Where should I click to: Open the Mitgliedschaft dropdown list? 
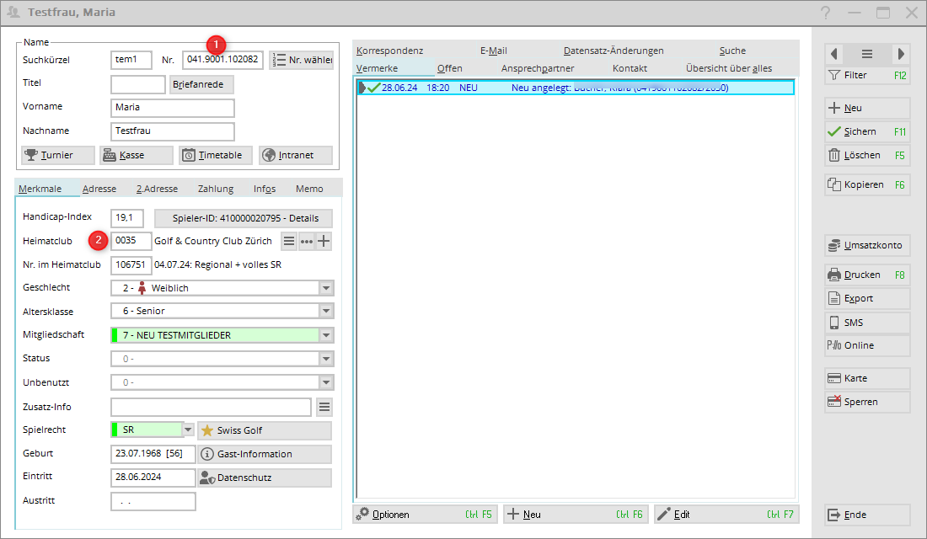click(x=326, y=335)
